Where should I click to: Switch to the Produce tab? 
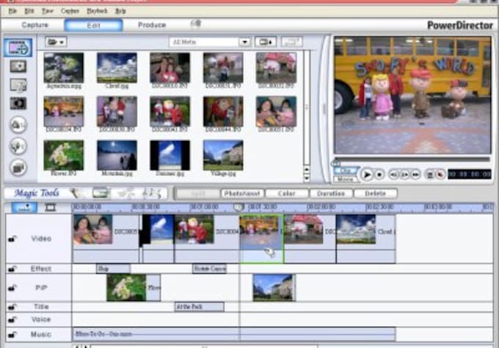152,25
